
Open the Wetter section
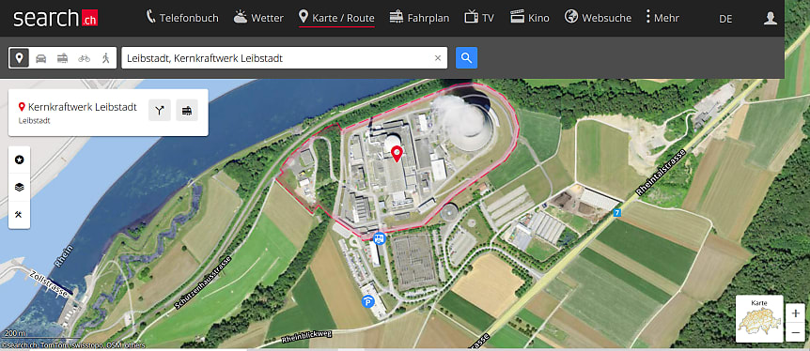pos(258,18)
